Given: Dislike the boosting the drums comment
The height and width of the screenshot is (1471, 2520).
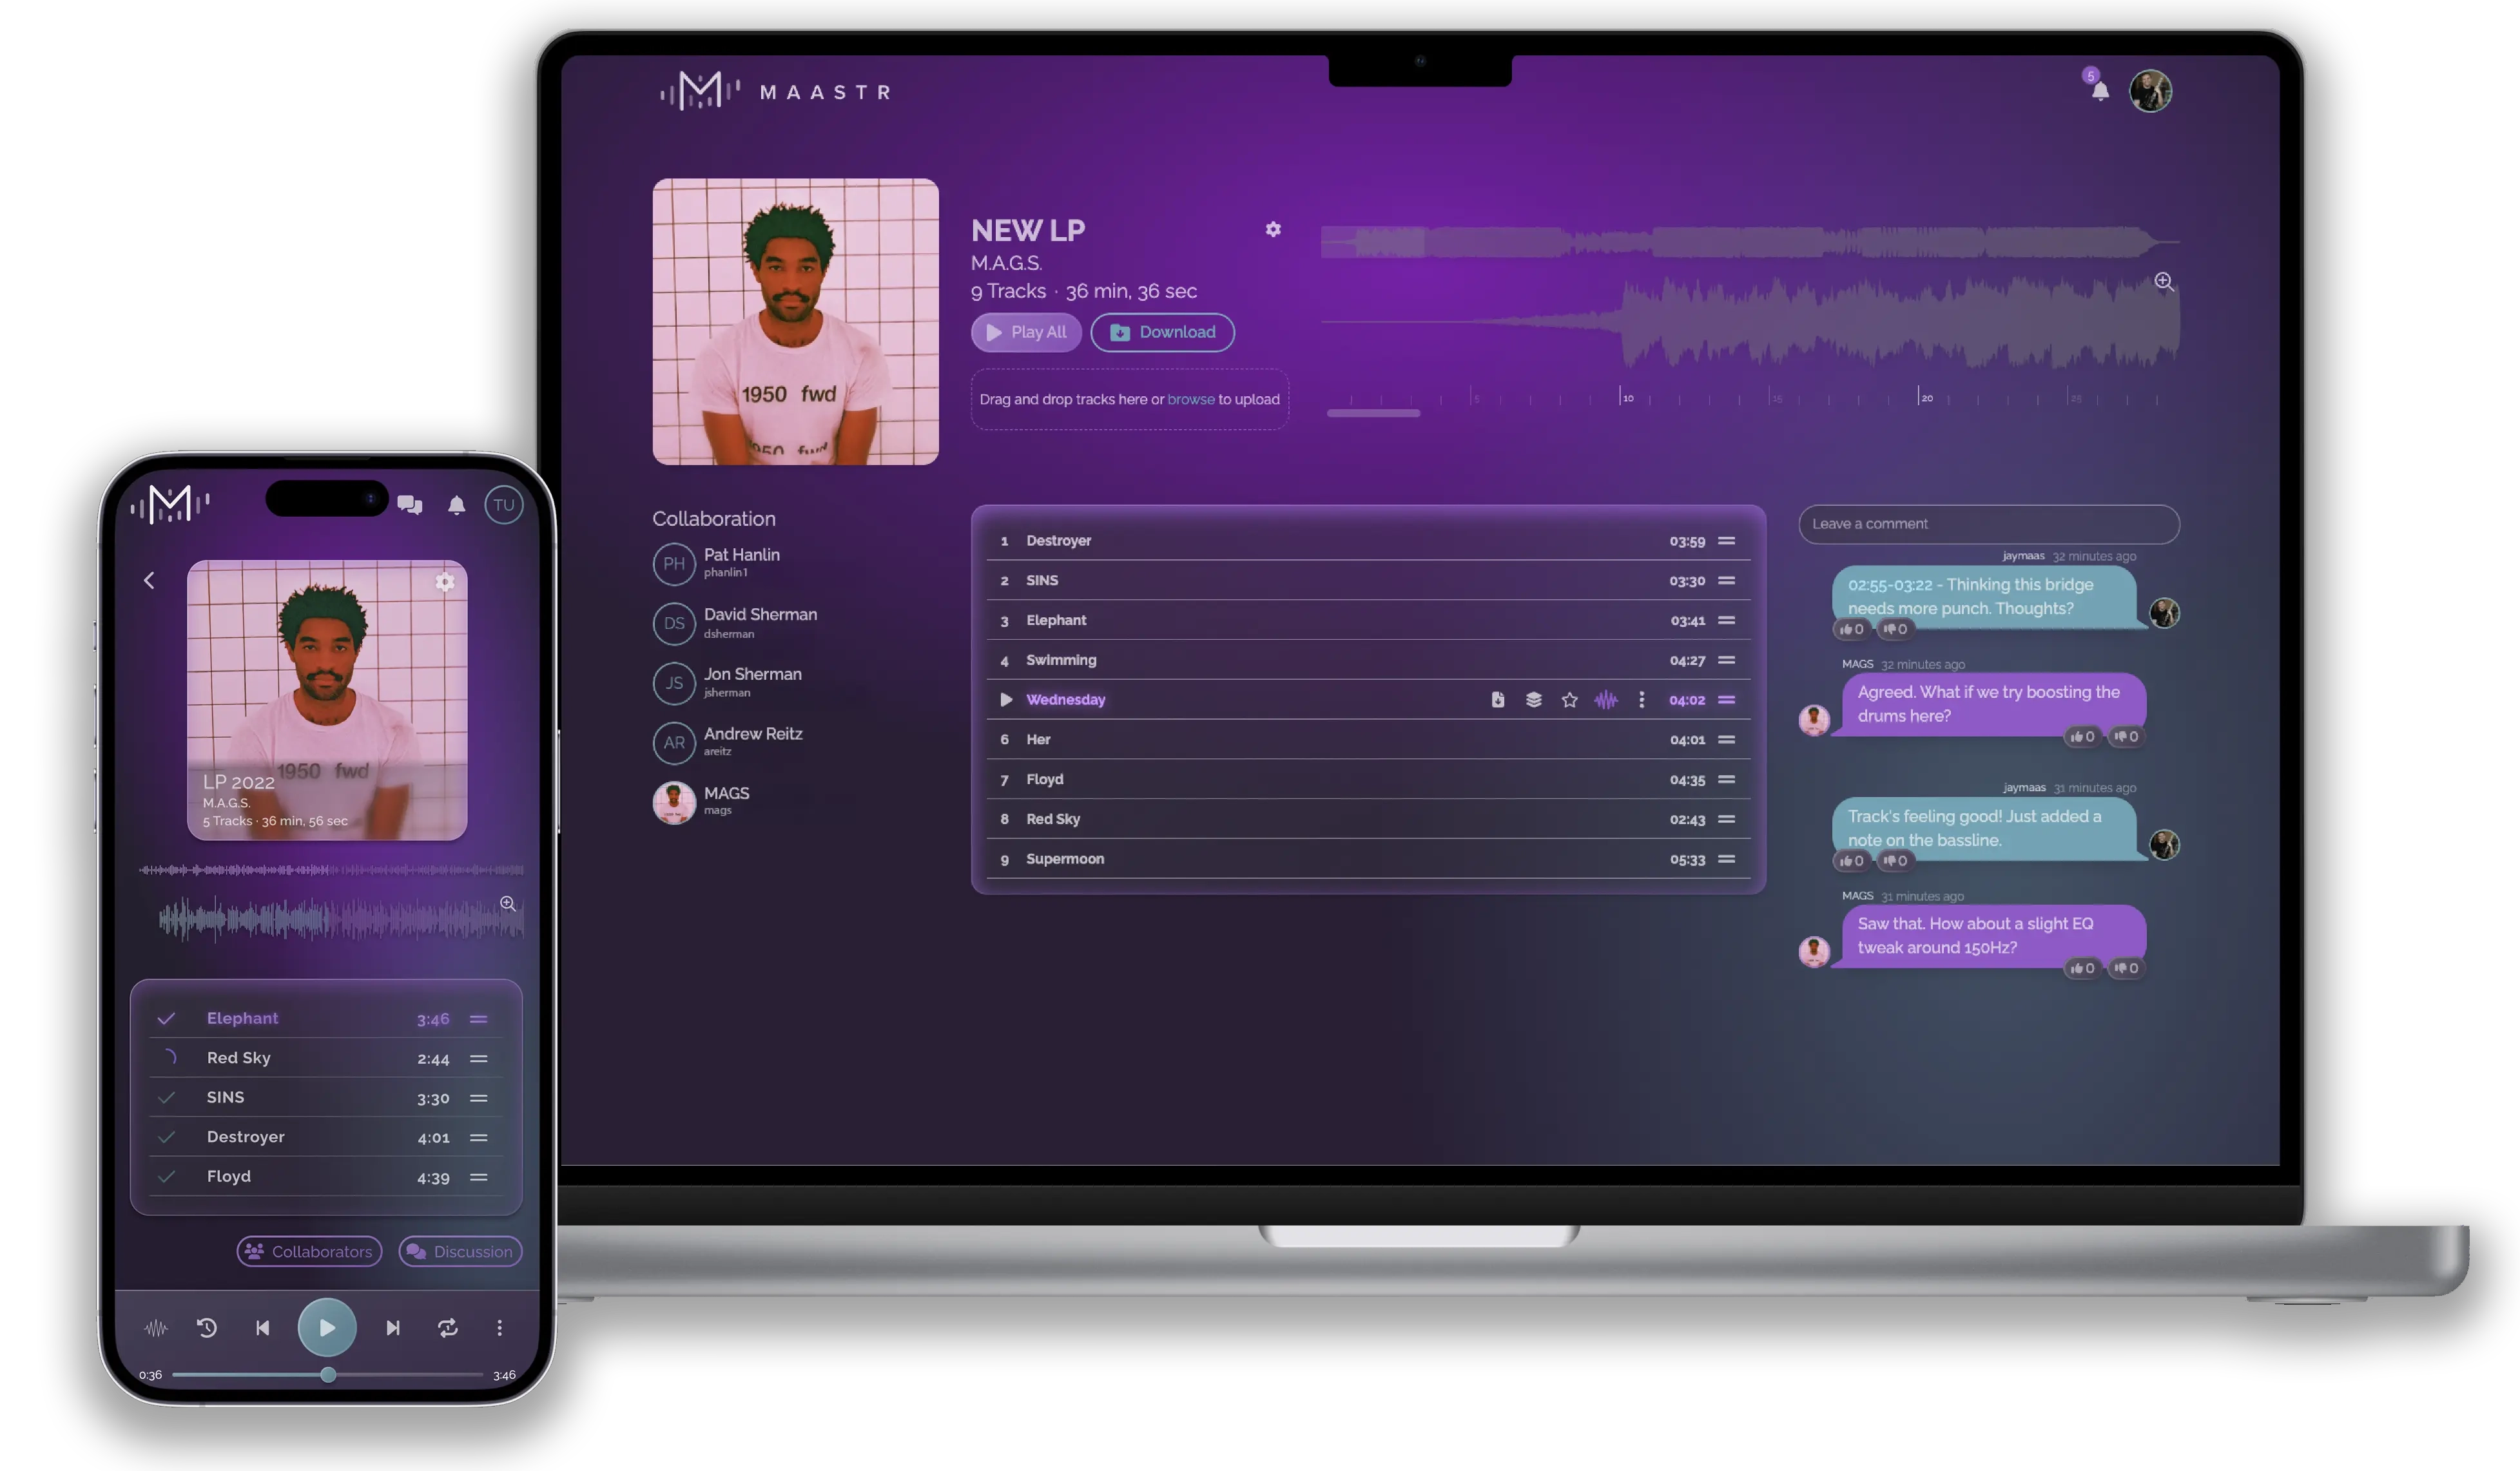Looking at the screenshot, I should (x=2125, y=736).
